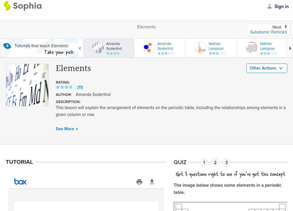Screen dimensions: 293x211
Task: Print the tutorial document
Action: 139,182
